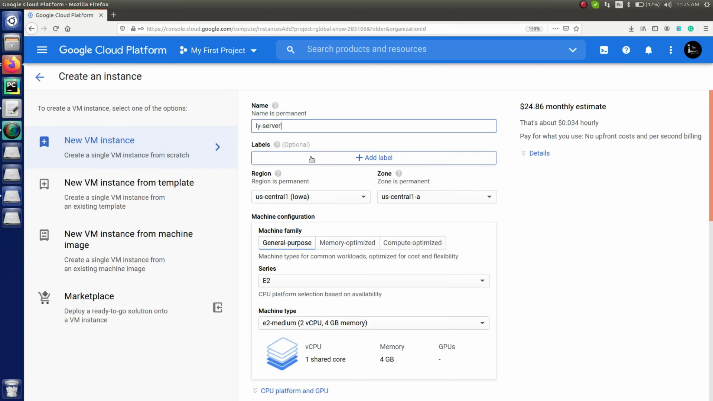Open the notifications bell
Viewport: 713px width, 401px height.
pyautogui.click(x=648, y=50)
